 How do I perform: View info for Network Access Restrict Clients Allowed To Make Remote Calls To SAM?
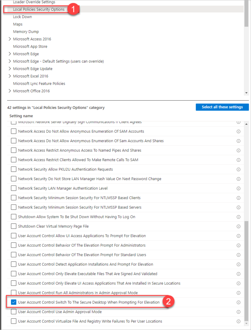[x=238, y=160]
